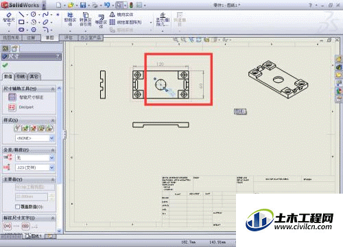Switch to the Office Products tab
Image resolution: width=343 pixels, height=247 pixels.
[91, 38]
